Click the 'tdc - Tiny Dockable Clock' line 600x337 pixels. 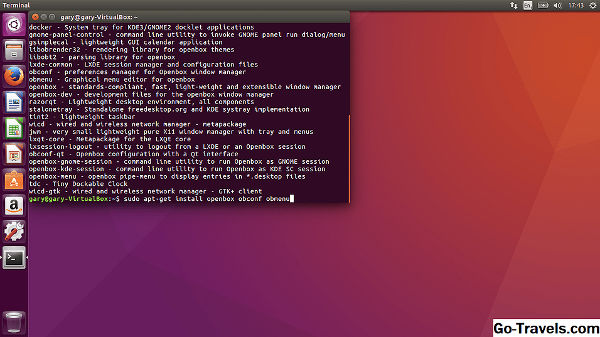click(x=78, y=184)
